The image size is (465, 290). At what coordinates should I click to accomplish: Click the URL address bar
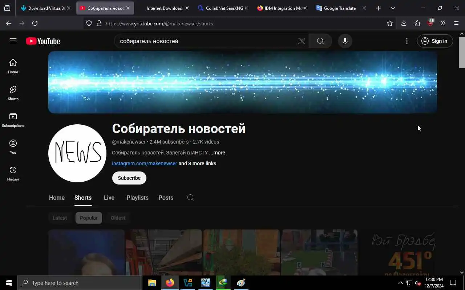tap(240, 23)
